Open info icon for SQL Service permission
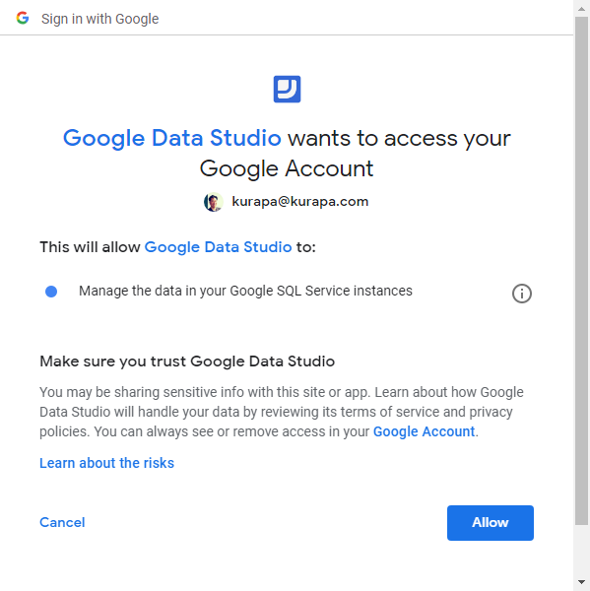Viewport: 590px width, 591px height. click(x=522, y=294)
